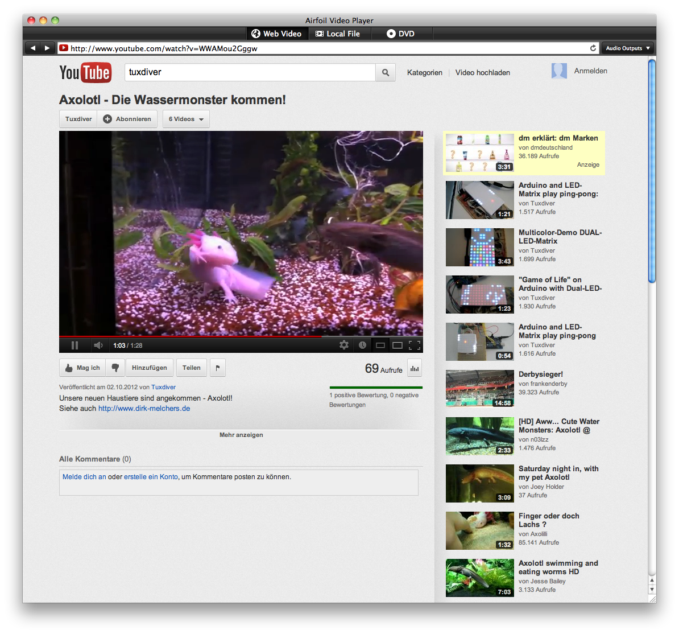
Task: Click the URL address field
Action: [x=329, y=48]
